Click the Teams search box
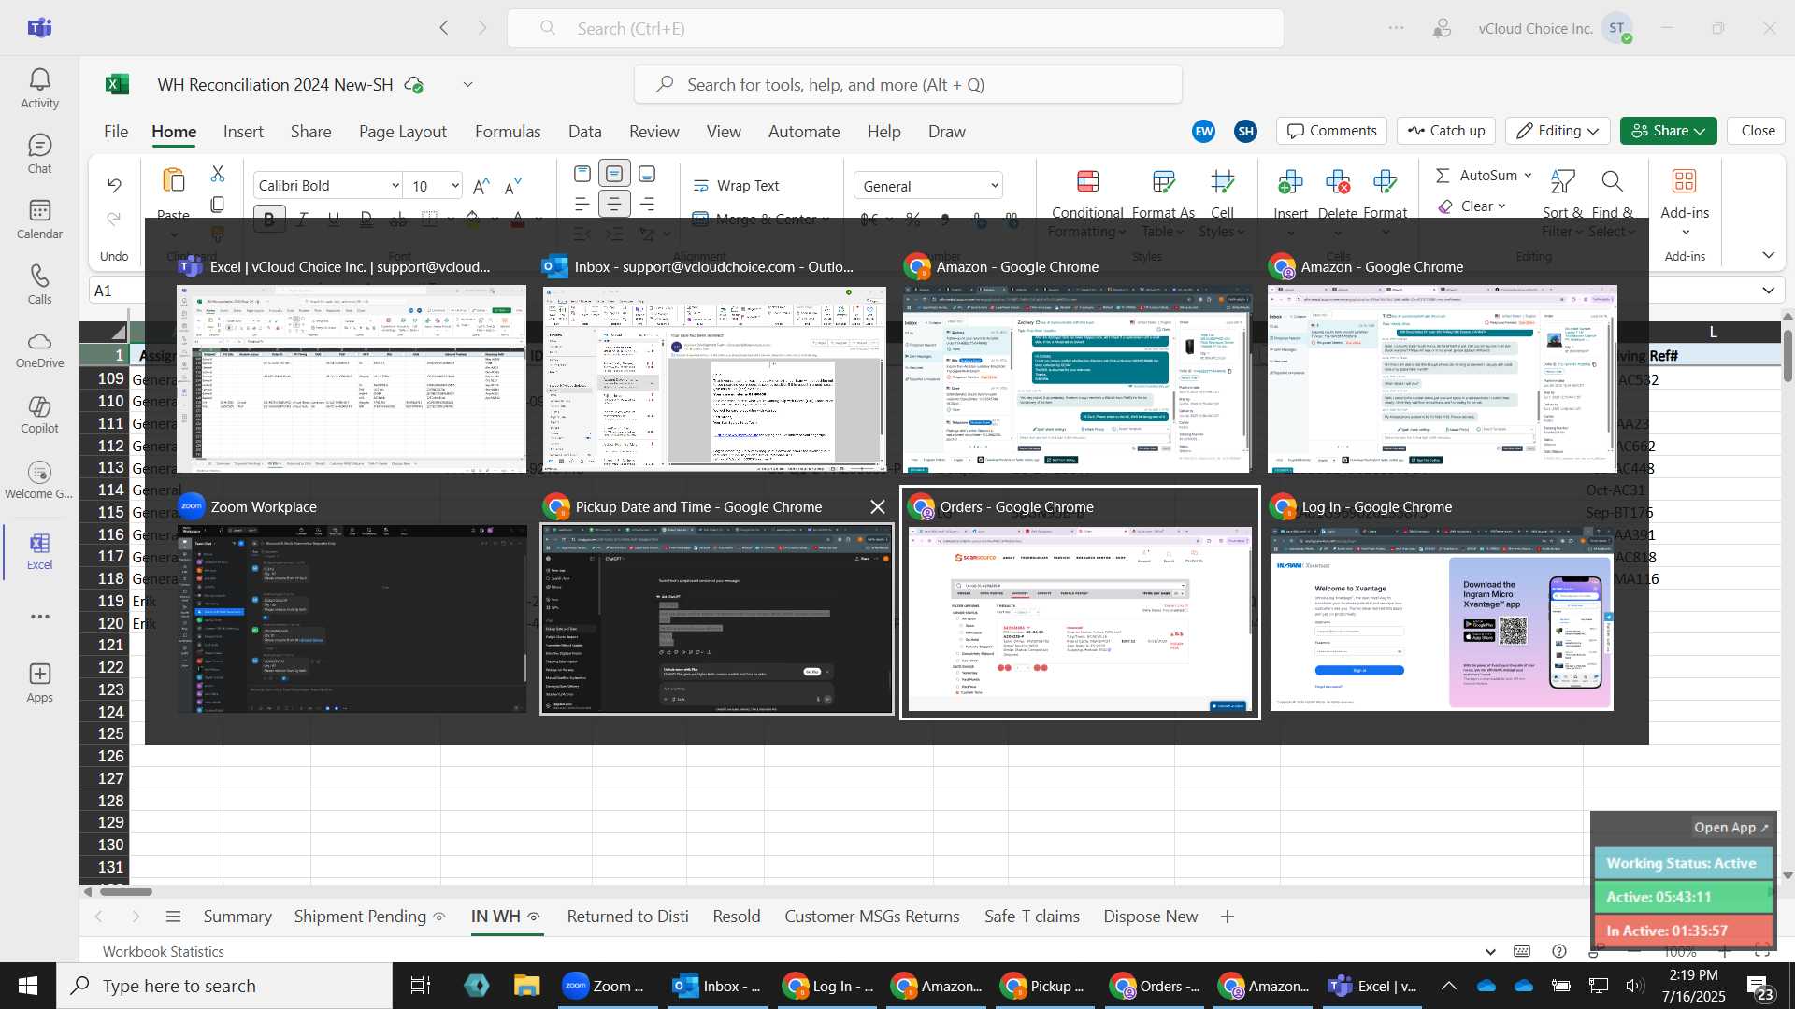The width and height of the screenshot is (1795, 1009). (x=895, y=28)
